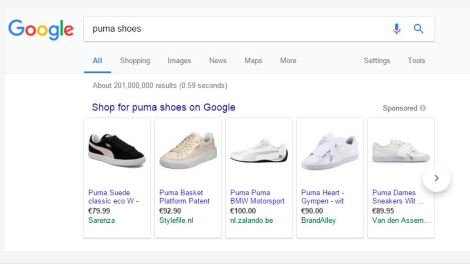The width and height of the screenshot is (470, 264).
Task: Open the Tools options
Action: 416,60
